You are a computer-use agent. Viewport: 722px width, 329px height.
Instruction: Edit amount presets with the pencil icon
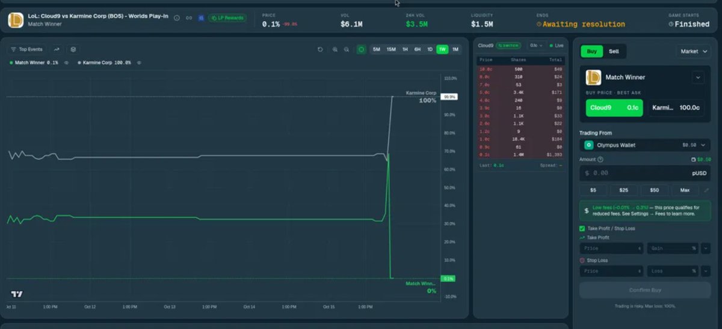[x=706, y=190]
